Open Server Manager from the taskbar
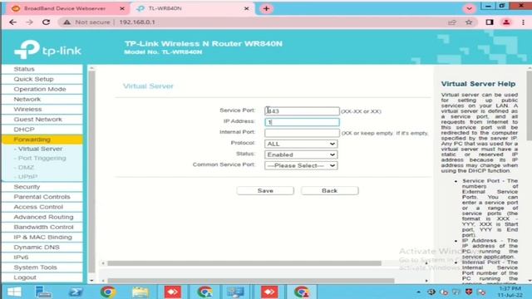The image size is (532, 299). [43, 292]
